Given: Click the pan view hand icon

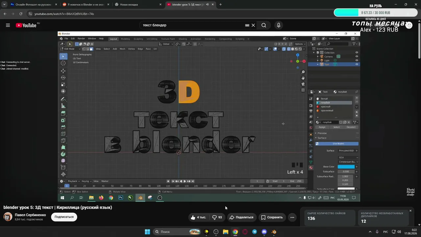Looking at the screenshot, I should (x=303, y=78).
